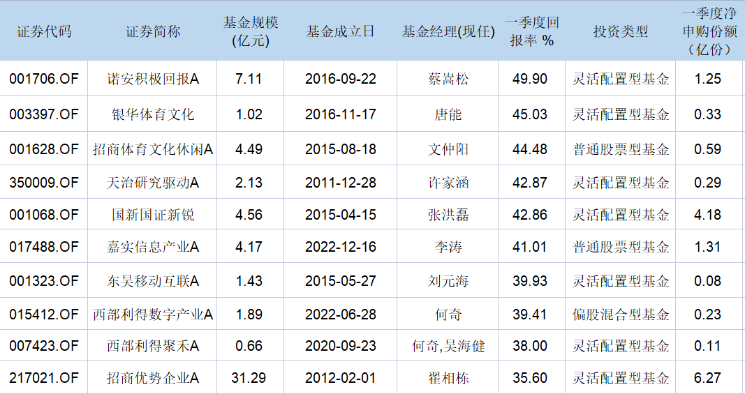The width and height of the screenshot is (745, 394).
Task: Select the 一季度净申购份额 header cell
Action: tap(709, 31)
